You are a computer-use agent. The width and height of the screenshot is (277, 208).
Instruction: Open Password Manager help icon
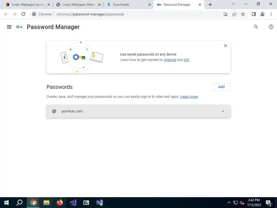pos(271,27)
